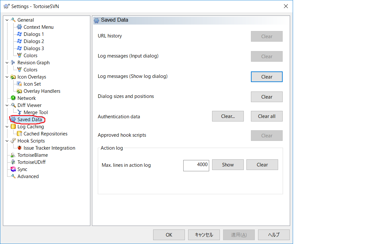The height and width of the screenshot is (244, 373).
Task: Collapse the Hook Scripts tree node
Action: click(7, 141)
